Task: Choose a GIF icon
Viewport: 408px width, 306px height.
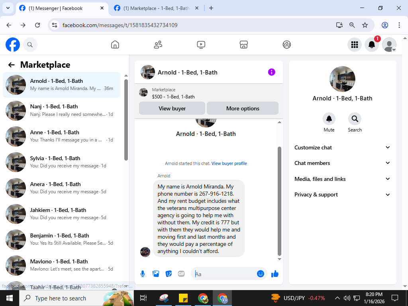Action: (x=181, y=274)
